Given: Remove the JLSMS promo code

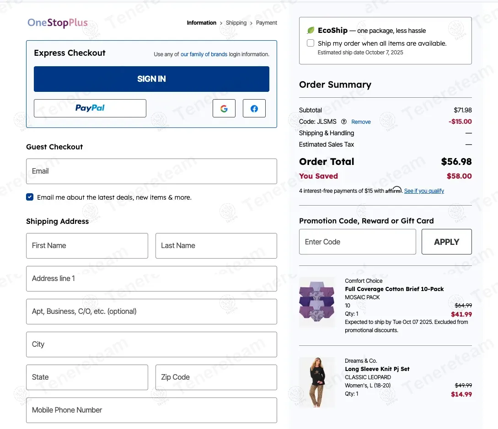Looking at the screenshot, I should pyautogui.click(x=361, y=122).
